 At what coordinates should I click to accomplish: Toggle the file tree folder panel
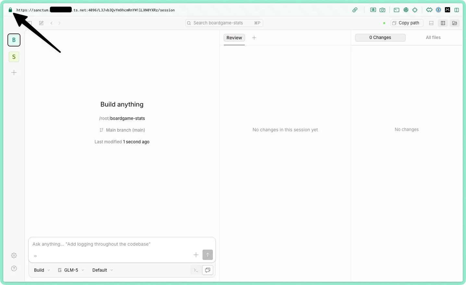(x=455, y=23)
